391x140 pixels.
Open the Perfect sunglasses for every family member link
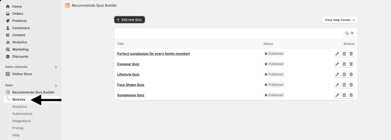pos(153,54)
